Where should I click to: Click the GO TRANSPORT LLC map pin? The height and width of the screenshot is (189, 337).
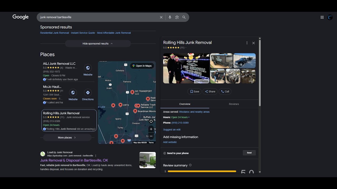132,92
